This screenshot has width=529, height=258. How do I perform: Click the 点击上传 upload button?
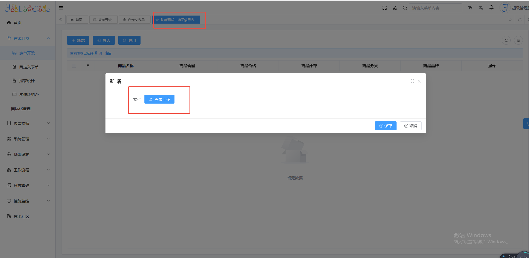(x=159, y=99)
